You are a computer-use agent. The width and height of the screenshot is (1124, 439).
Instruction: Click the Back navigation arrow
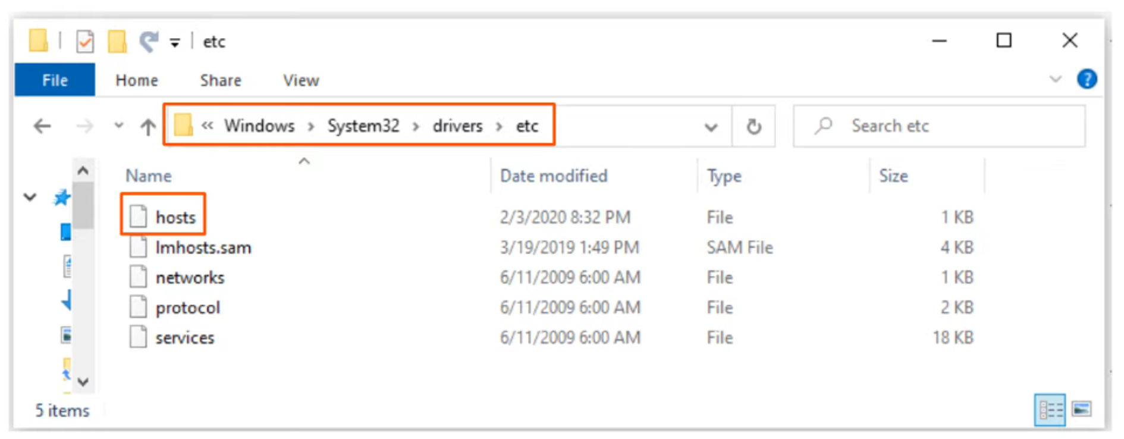click(42, 126)
